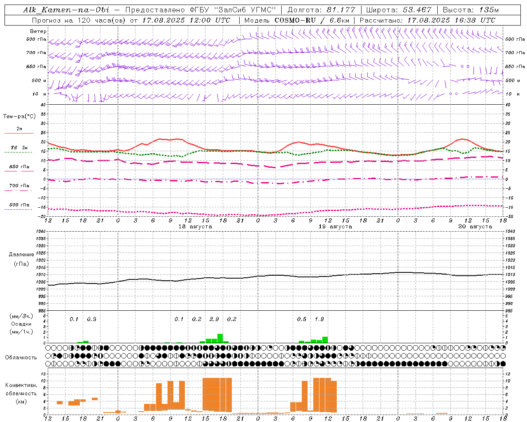This screenshot has height=422, width=527.
Task: Click the 1.9 precipitation amount value
Action: 319,319
